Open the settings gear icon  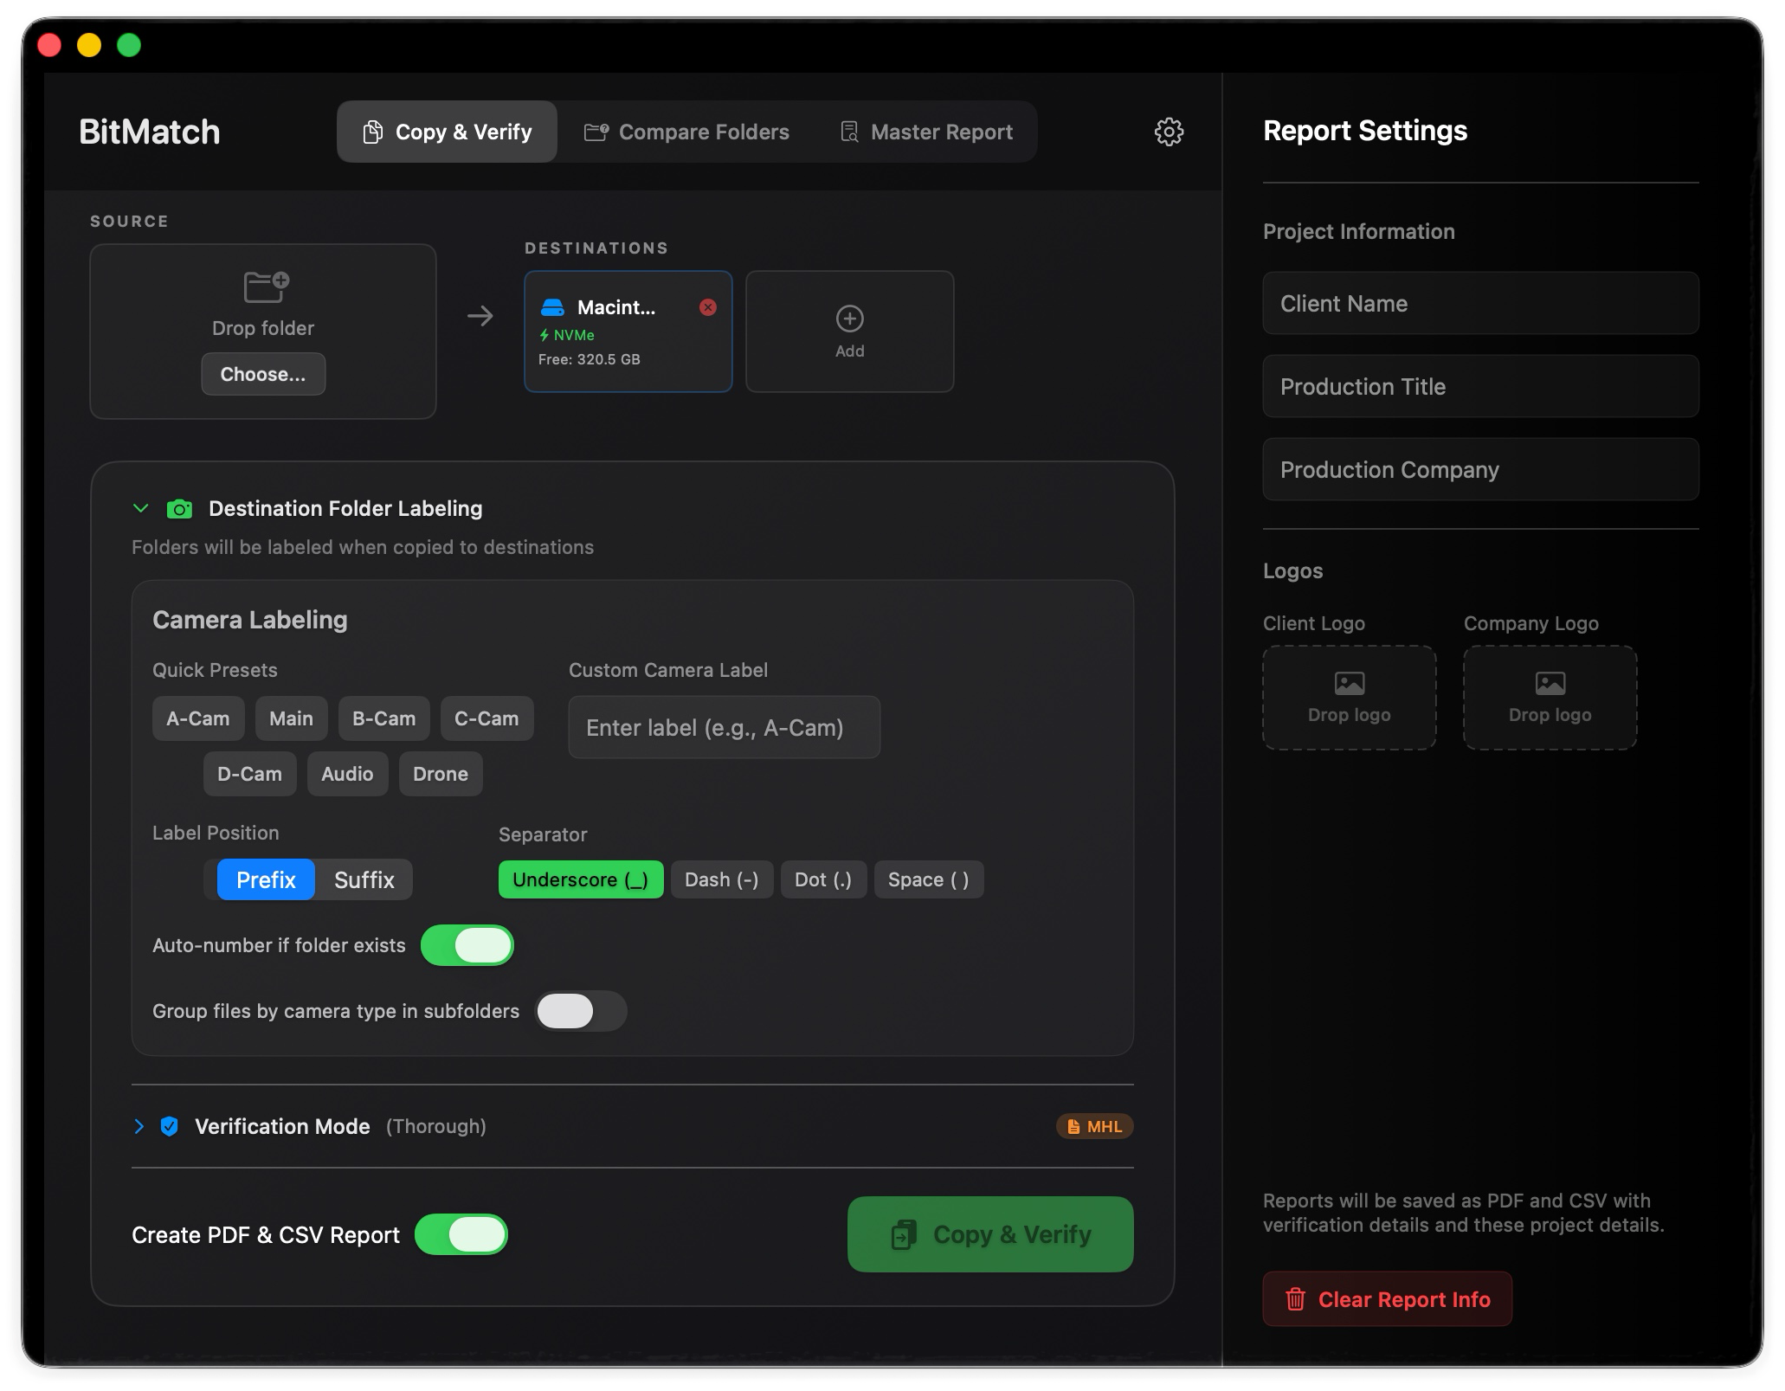pyautogui.click(x=1169, y=132)
